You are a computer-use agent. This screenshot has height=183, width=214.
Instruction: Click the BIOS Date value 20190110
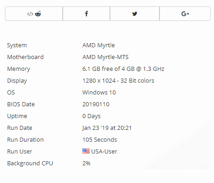[96, 104]
